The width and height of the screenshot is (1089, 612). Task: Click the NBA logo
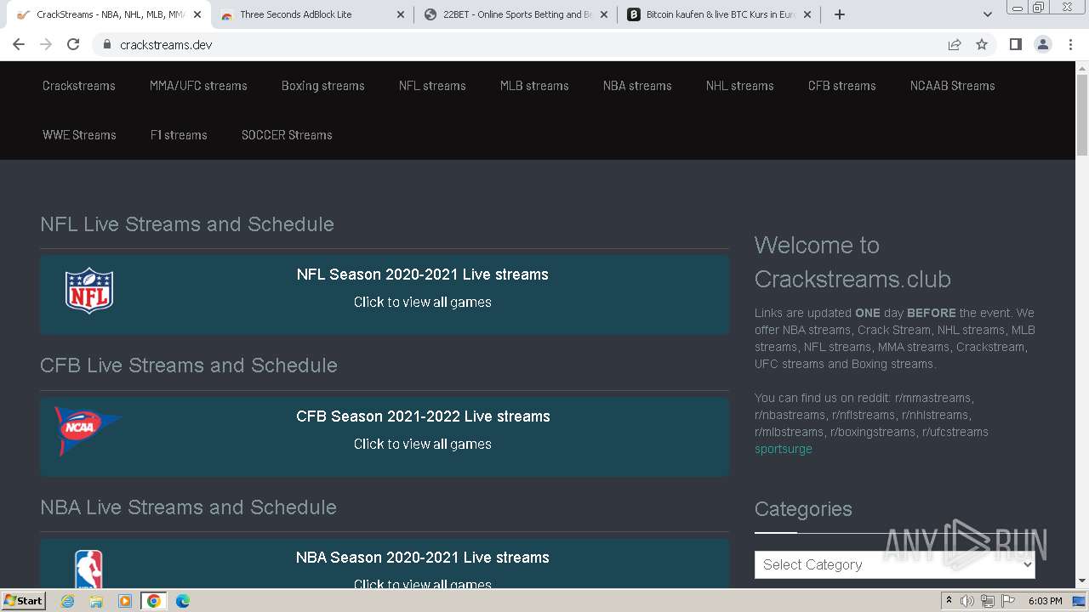[88, 569]
